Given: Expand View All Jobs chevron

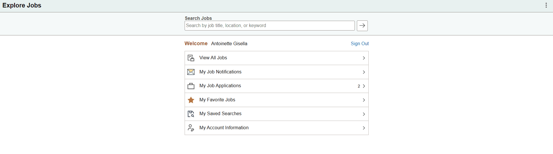Looking at the screenshot, I should tap(364, 58).
